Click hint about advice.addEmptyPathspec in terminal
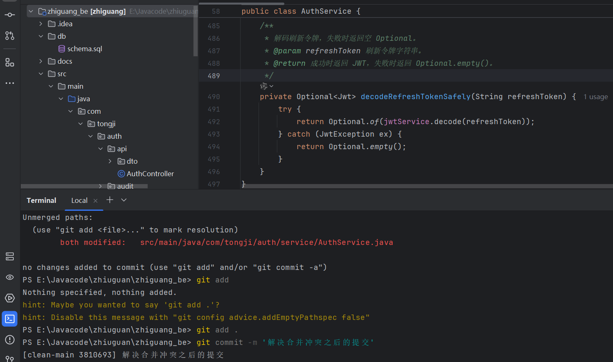 tap(196, 317)
